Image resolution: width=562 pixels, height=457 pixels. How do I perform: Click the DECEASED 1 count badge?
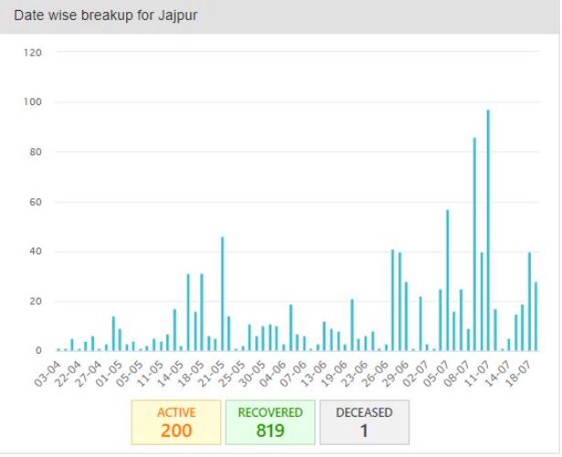coord(365,421)
